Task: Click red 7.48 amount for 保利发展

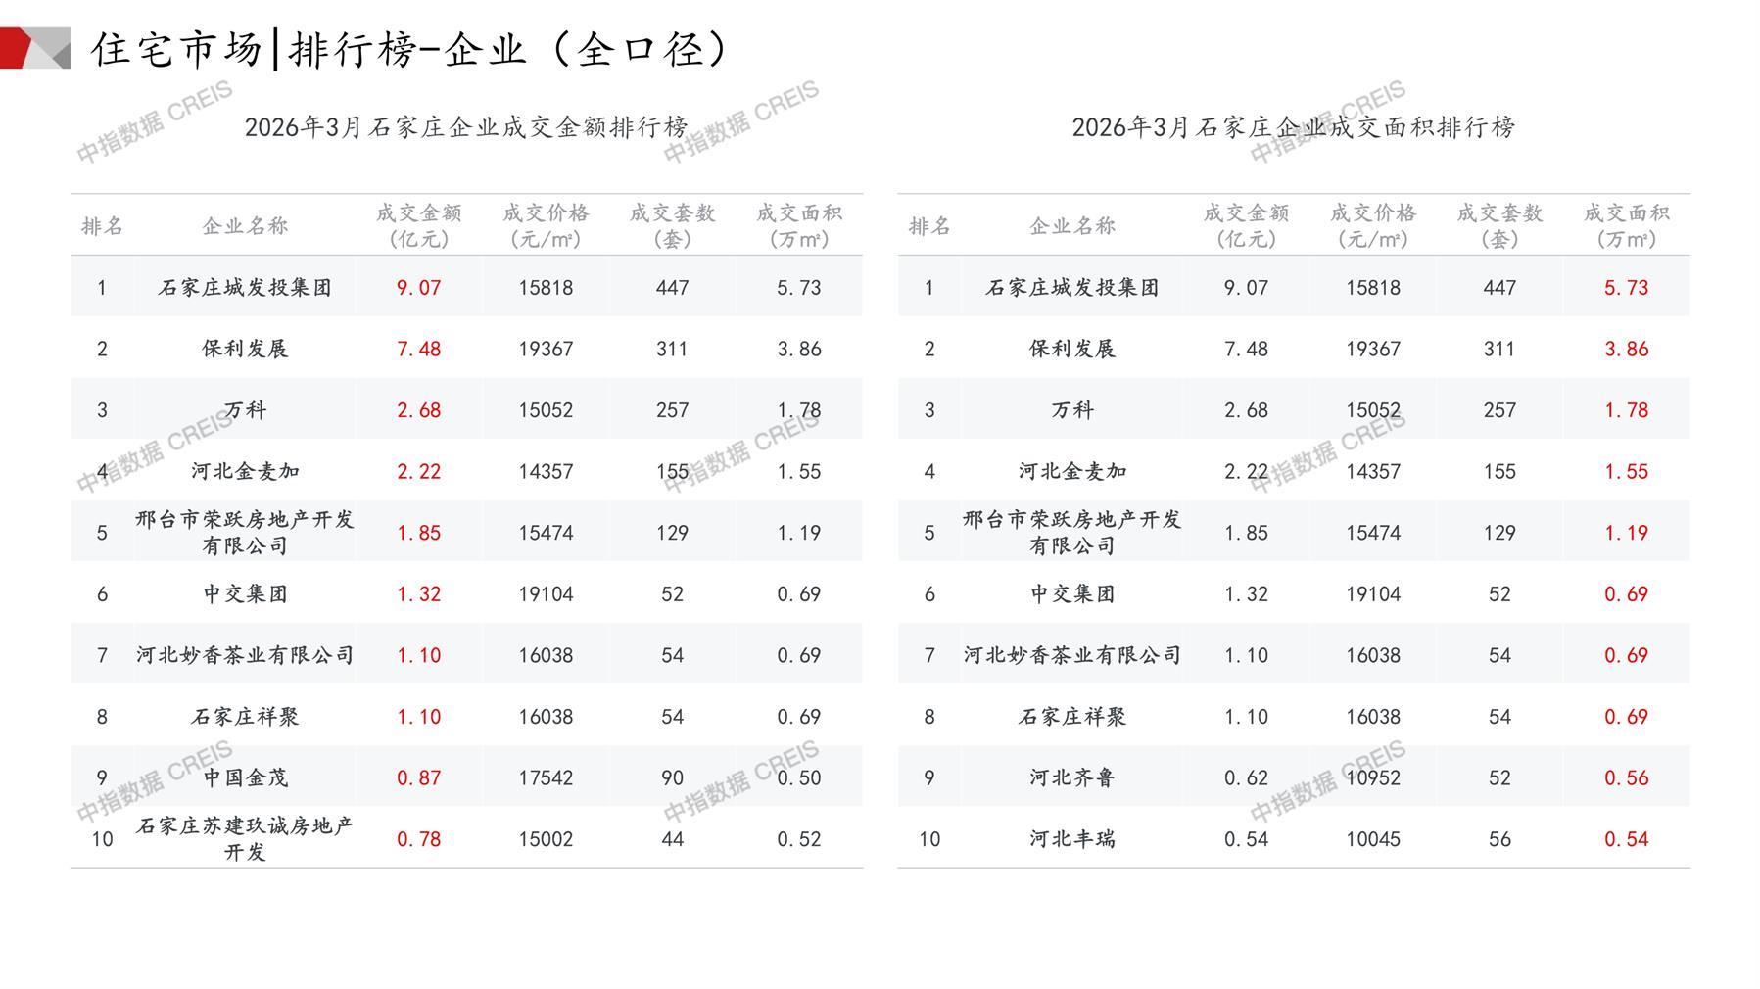Action: click(418, 350)
